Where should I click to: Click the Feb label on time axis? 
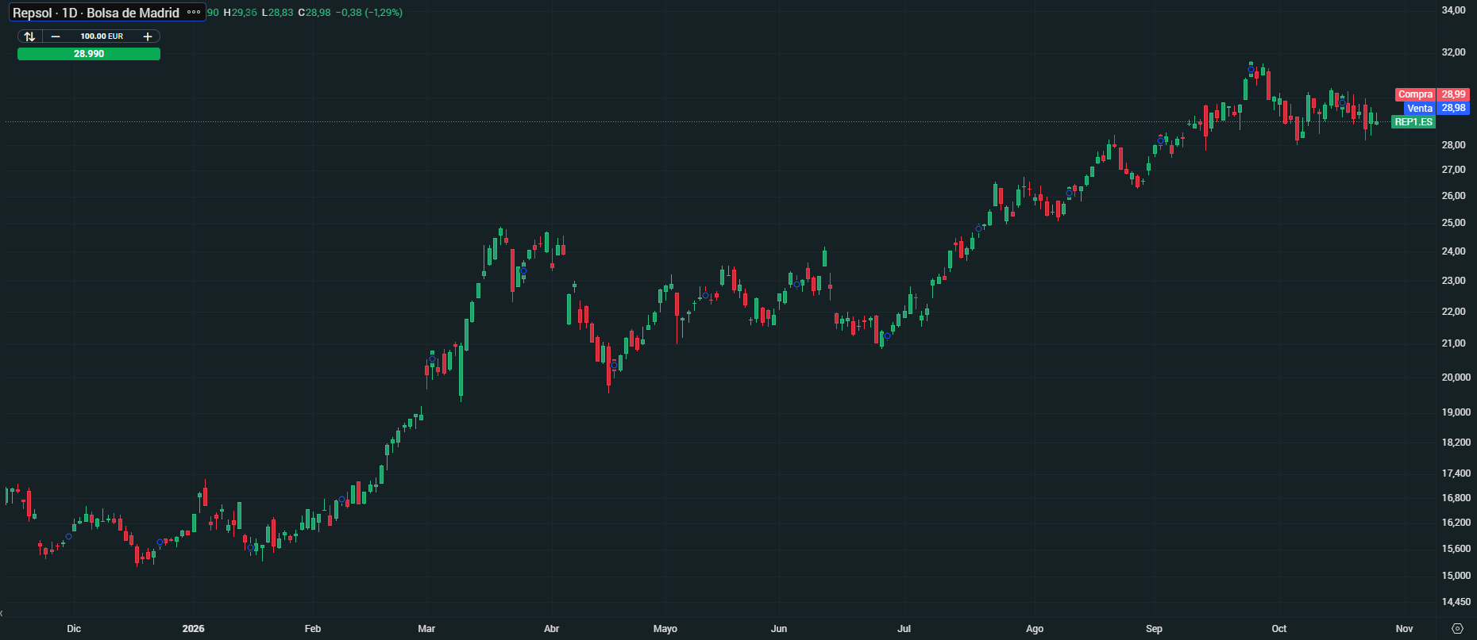pos(313,629)
